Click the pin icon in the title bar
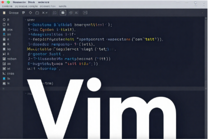The height and width of the screenshot is (139, 208). 195,4
